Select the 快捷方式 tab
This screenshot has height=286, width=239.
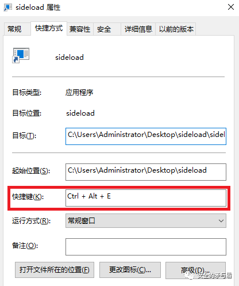pyautogui.click(x=49, y=28)
